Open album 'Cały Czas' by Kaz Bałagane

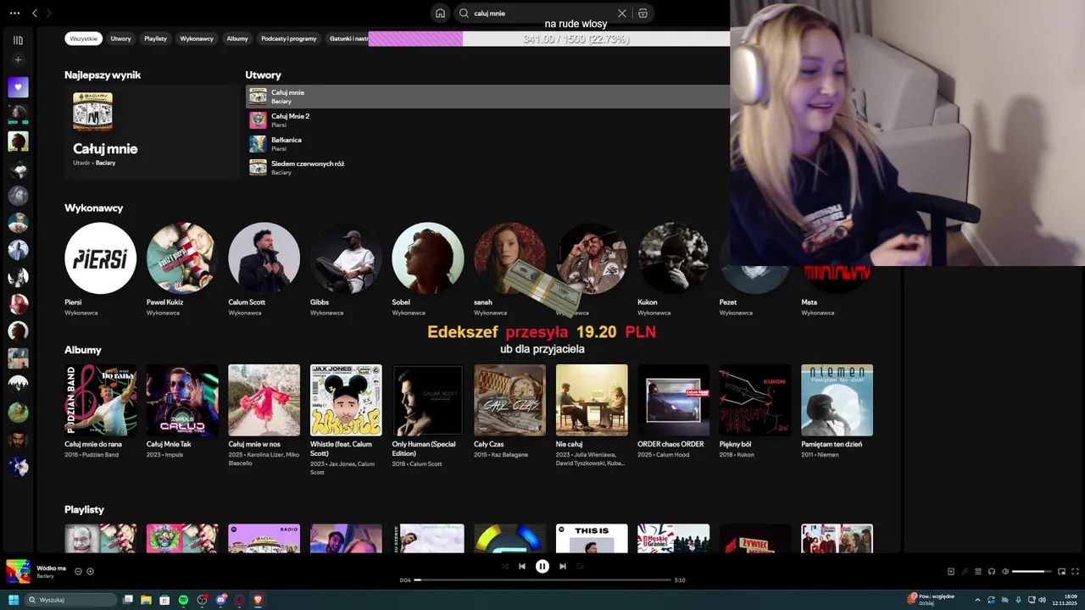pos(509,400)
